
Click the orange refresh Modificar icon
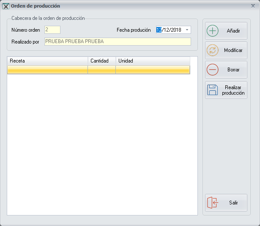click(x=213, y=50)
